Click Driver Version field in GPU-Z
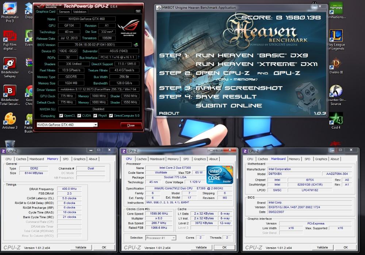This screenshot has width=365, height=255. click(99, 89)
